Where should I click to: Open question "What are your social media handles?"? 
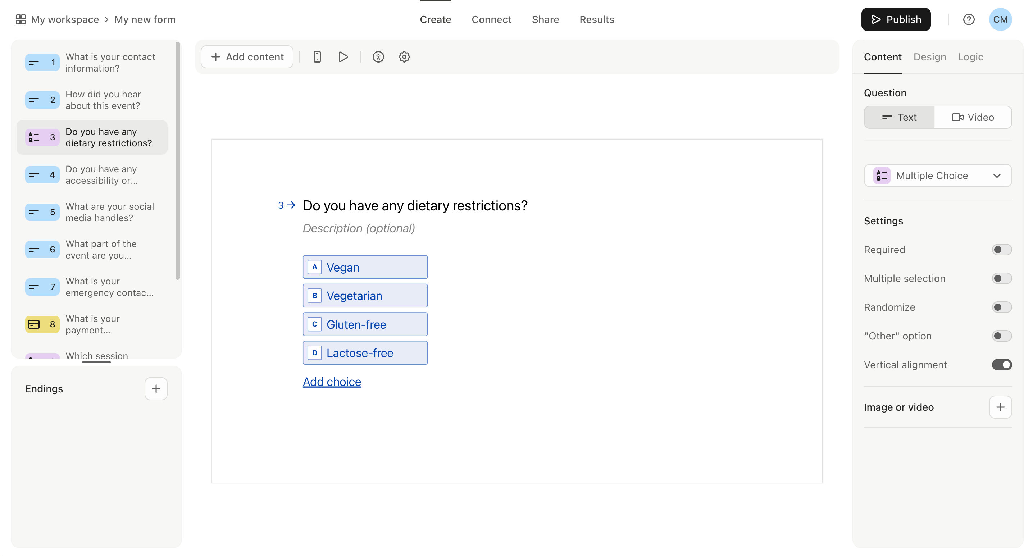click(x=92, y=212)
